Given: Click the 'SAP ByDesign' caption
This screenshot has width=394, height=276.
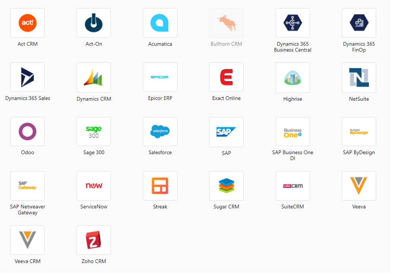Looking at the screenshot, I should pos(359,152).
